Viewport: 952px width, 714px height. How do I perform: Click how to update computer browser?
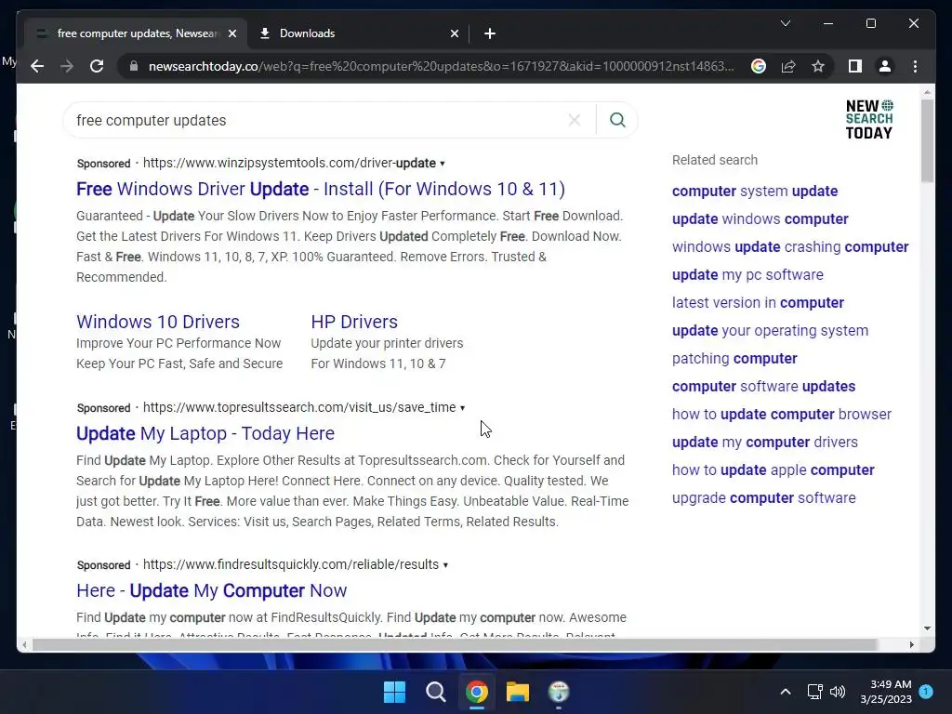[781, 415]
